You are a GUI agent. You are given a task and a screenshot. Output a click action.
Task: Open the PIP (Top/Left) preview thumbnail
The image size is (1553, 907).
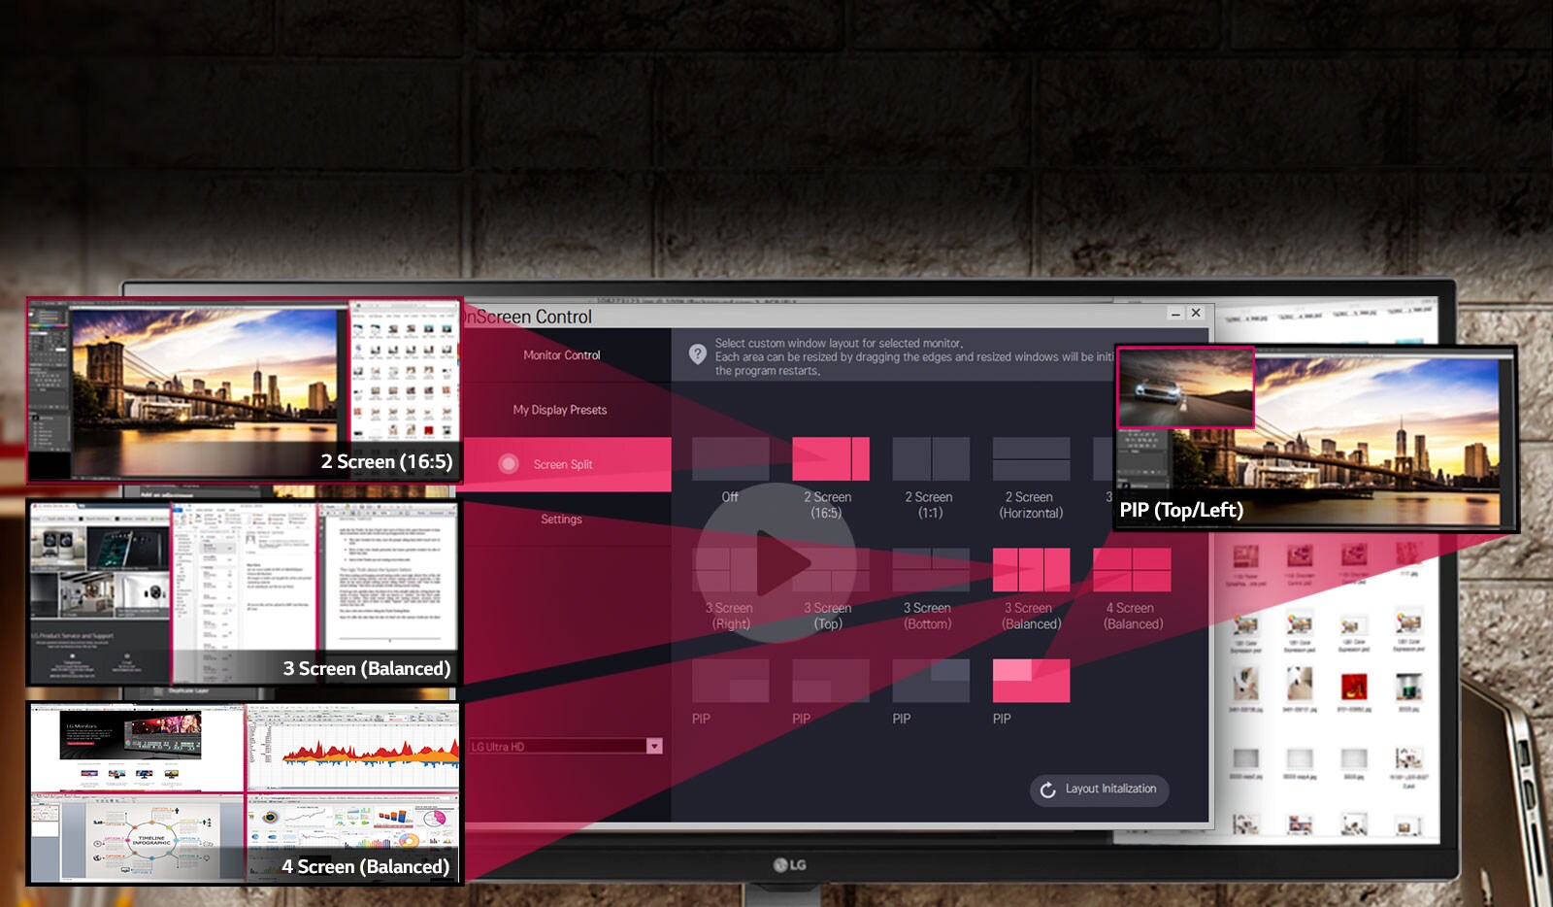click(x=1315, y=439)
